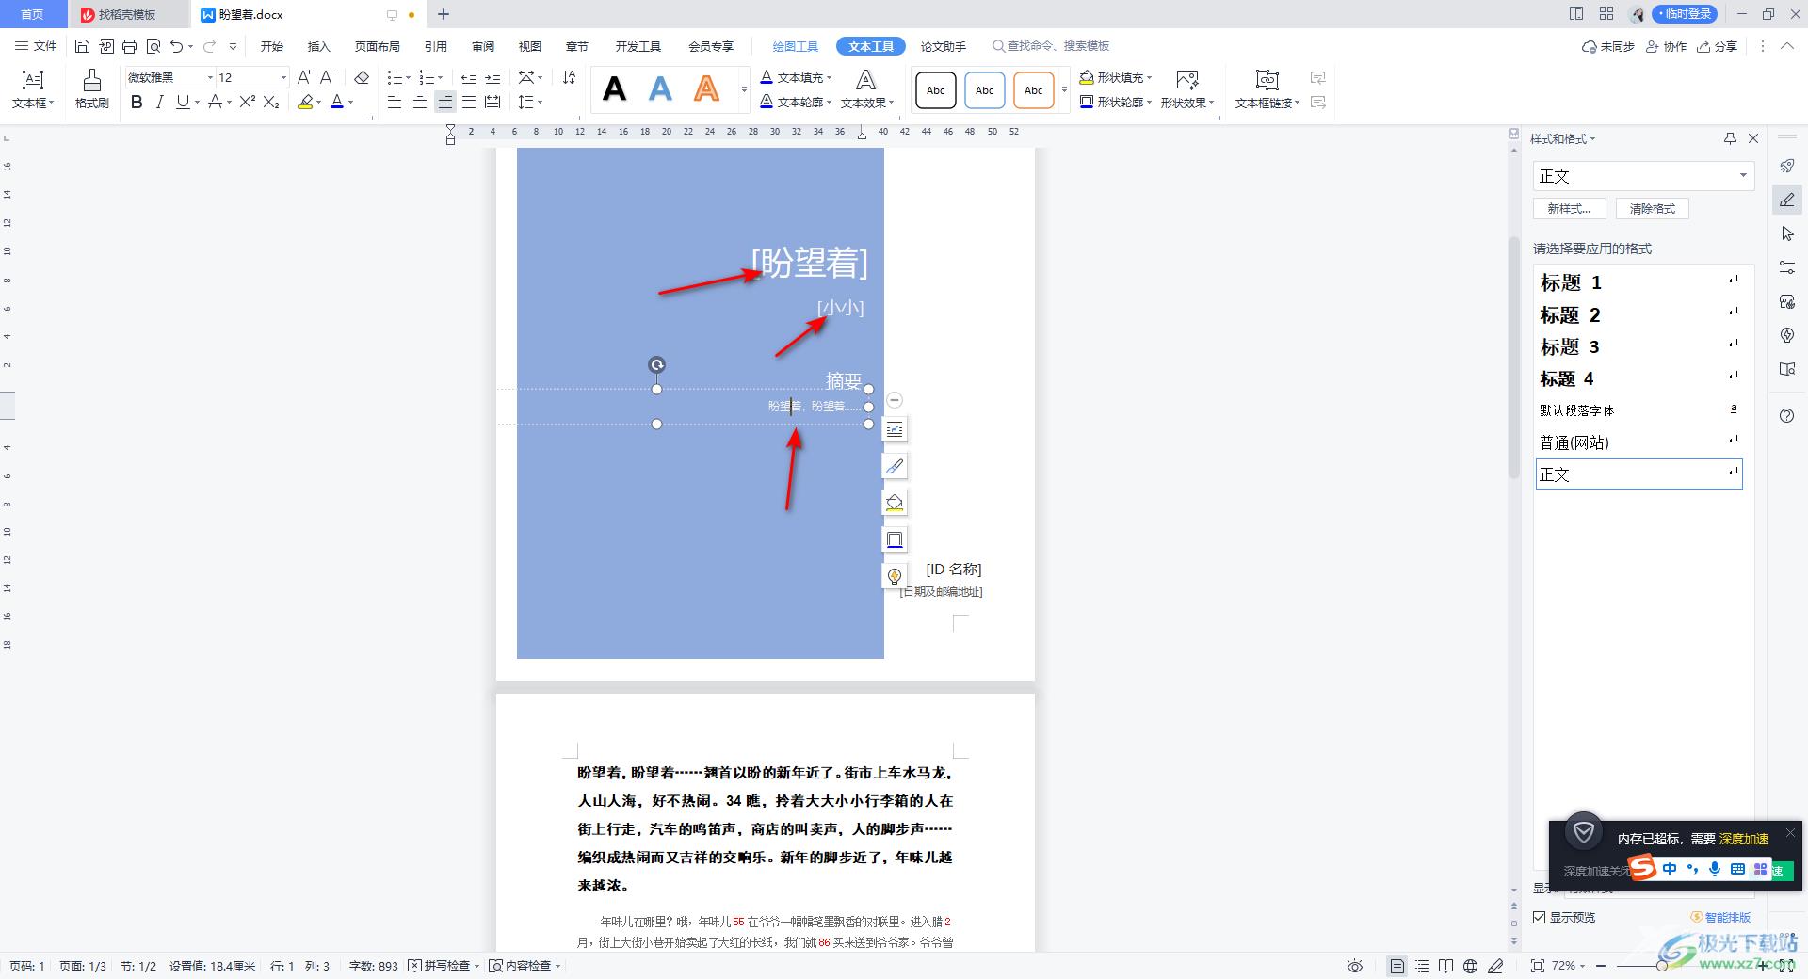Center align the text
The width and height of the screenshot is (1808, 979).
point(419,102)
